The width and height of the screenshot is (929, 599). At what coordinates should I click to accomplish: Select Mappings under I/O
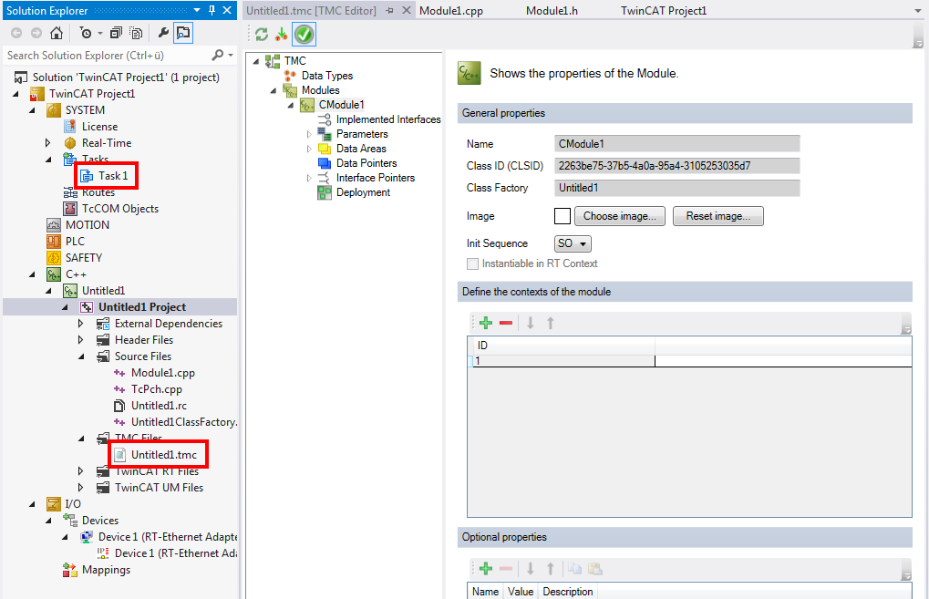[106, 570]
